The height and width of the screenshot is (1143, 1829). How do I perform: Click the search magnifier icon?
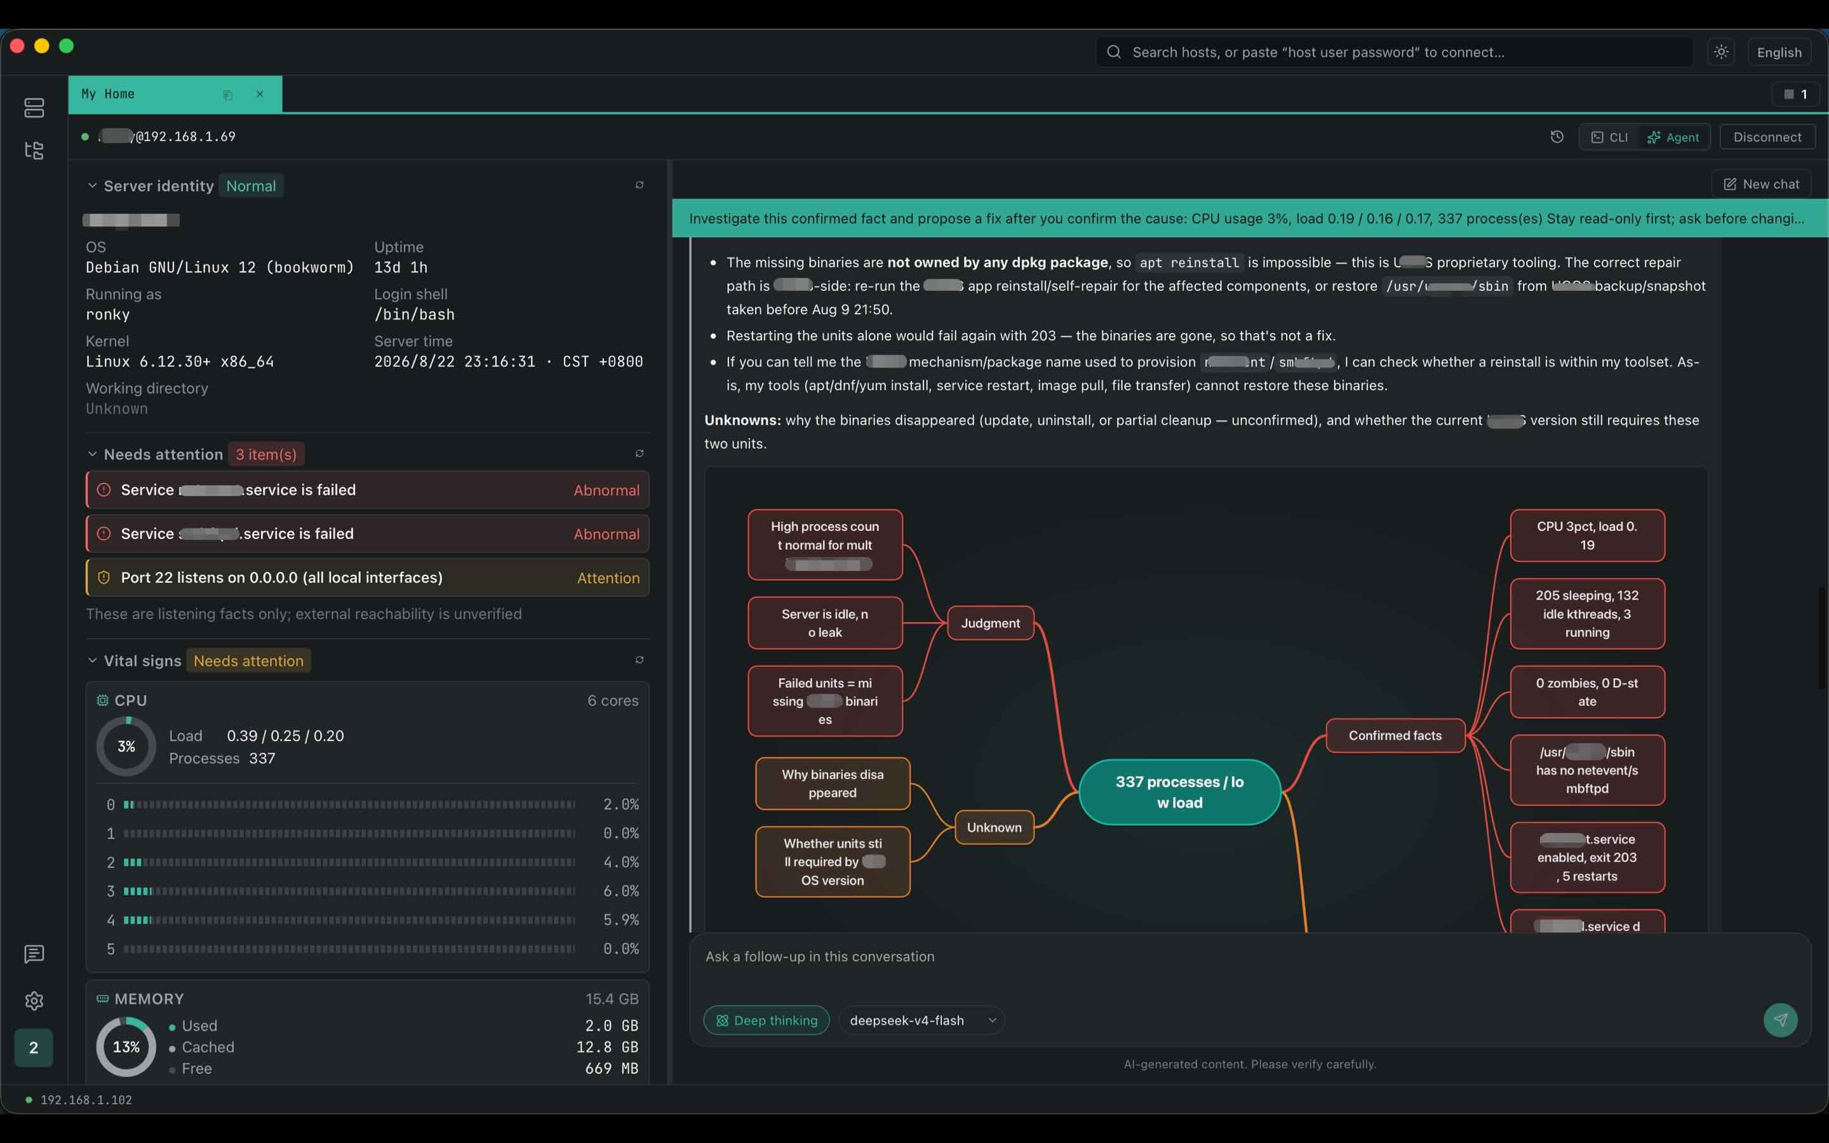pos(1113,52)
